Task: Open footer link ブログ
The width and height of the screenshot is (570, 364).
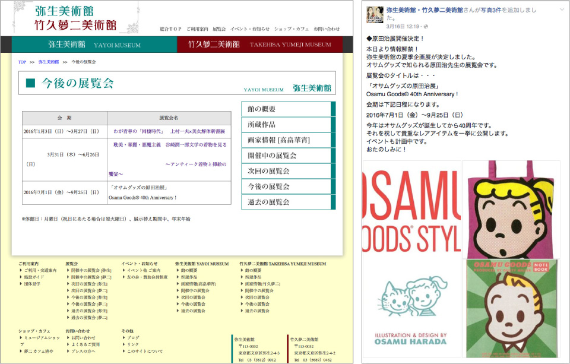Action: coord(133,338)
